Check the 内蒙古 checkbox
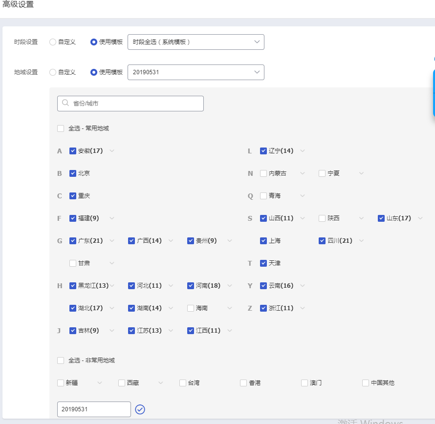435x424 pixels. (263, 173)
